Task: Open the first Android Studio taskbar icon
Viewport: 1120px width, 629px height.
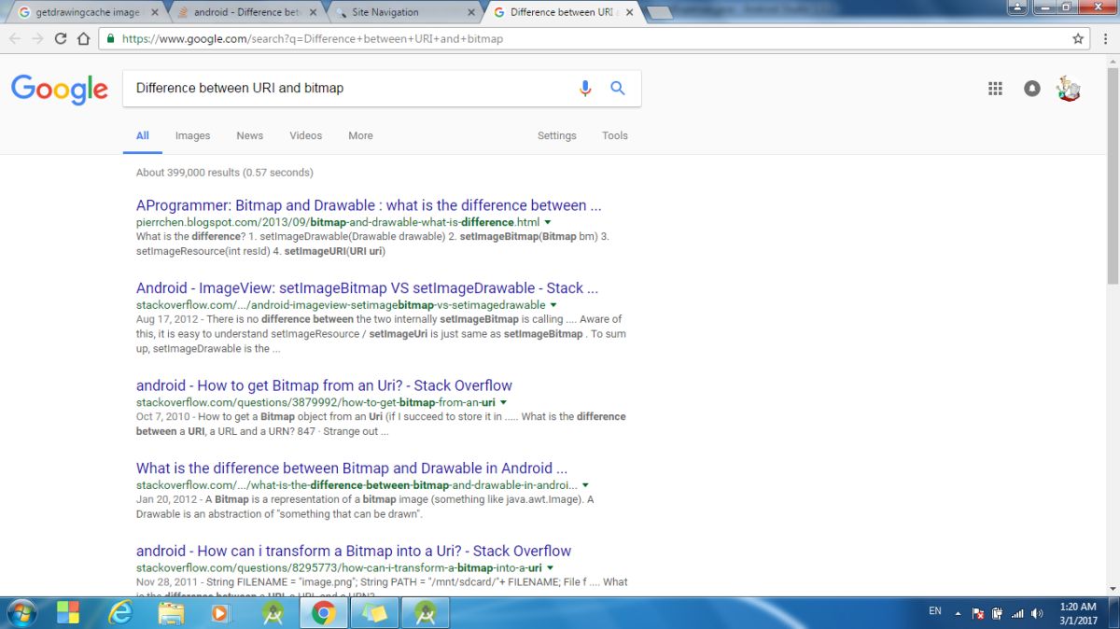Action: [x=273, y=613]
